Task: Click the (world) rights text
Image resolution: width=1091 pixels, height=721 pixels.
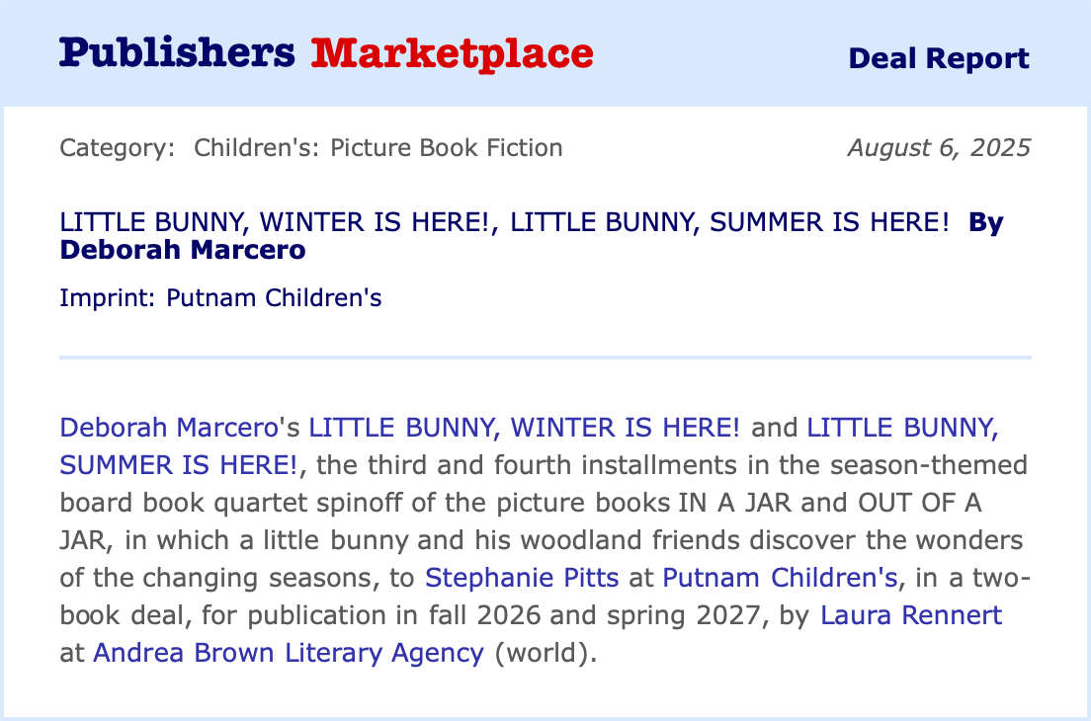Action: (545, 653)
